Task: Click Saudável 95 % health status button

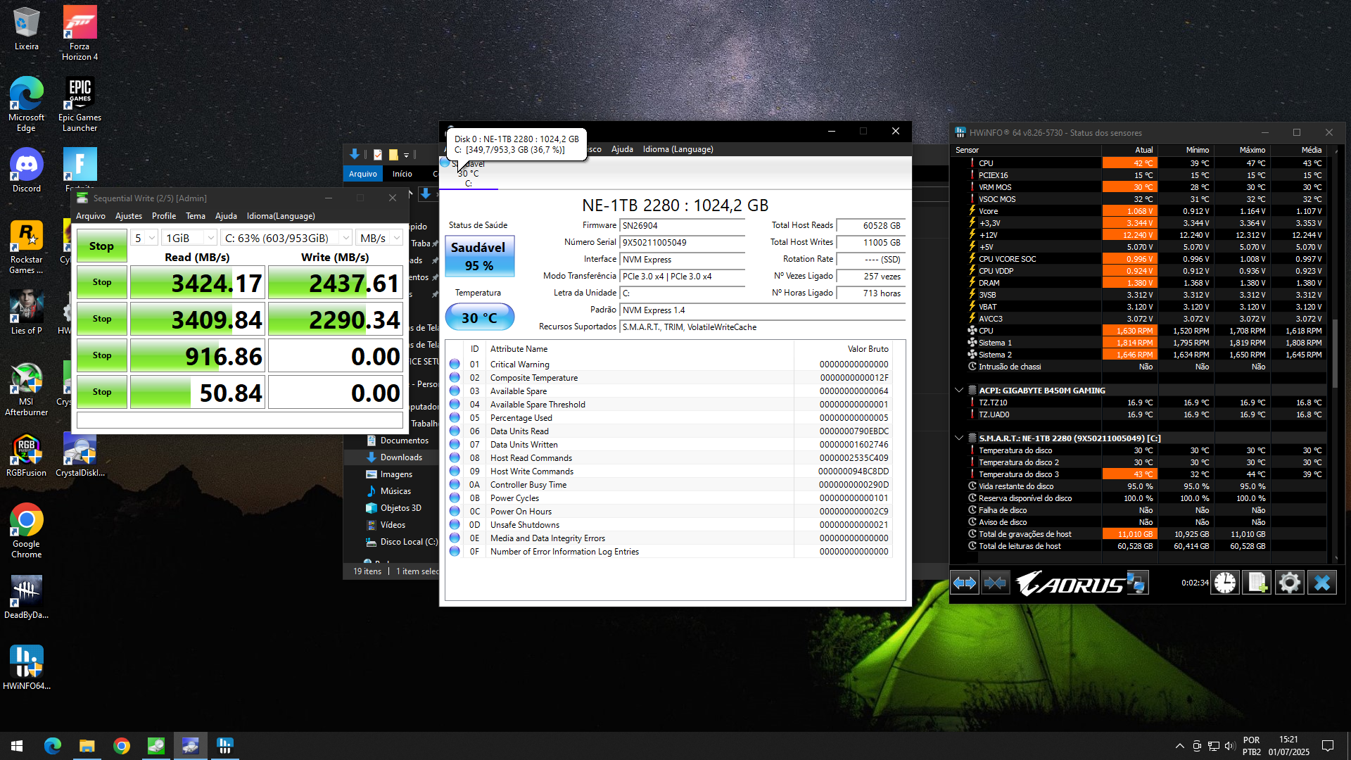Action: (479, 256)
